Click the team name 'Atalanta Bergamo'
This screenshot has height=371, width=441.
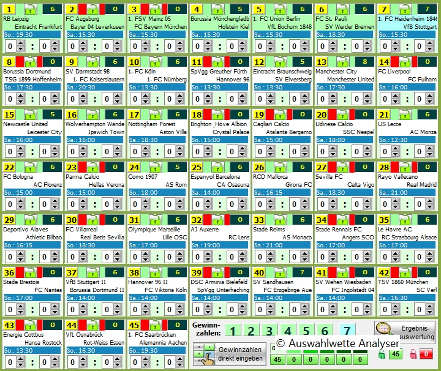[x=289, y=132]
